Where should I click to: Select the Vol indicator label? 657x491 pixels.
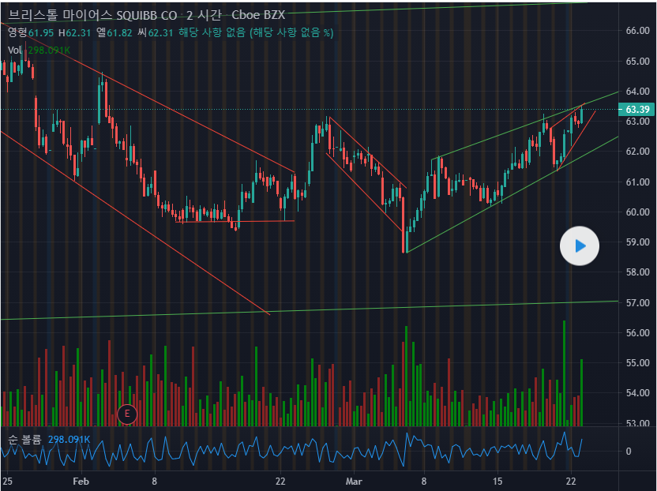(15, 51)
